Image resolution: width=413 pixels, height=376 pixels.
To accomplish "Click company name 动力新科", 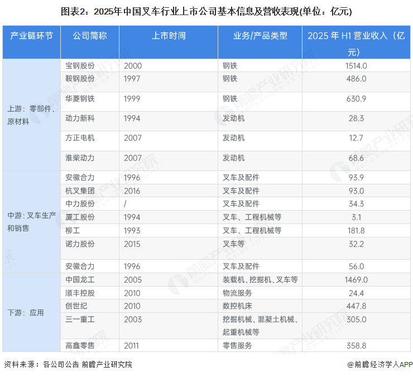I will click(80, 118).
